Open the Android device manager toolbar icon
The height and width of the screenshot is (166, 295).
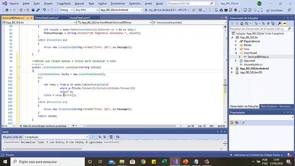pyautogui.click(x=216, y=10)
